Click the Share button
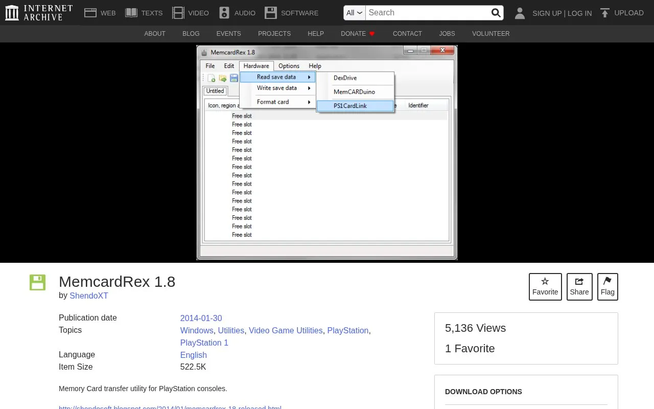The width and height of the screenshot is (654, 409). [579, 287]
